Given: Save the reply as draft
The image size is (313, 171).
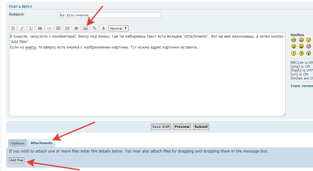Looking at the screenshot, I should [x=161, y=127].
